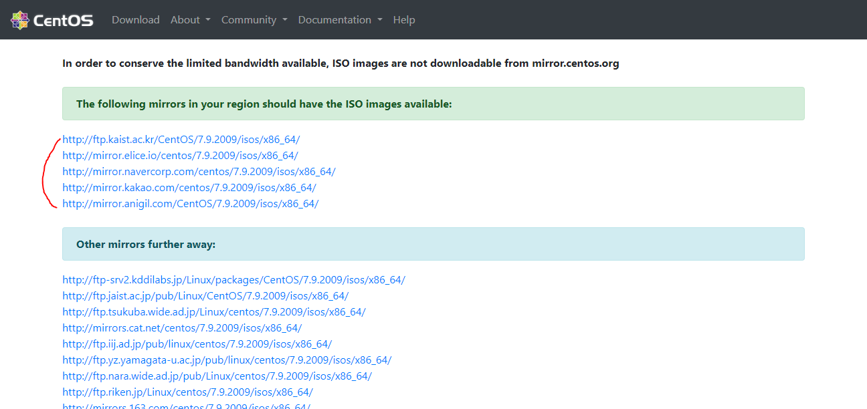Expand the Community dropdown menu

[254, 20]
